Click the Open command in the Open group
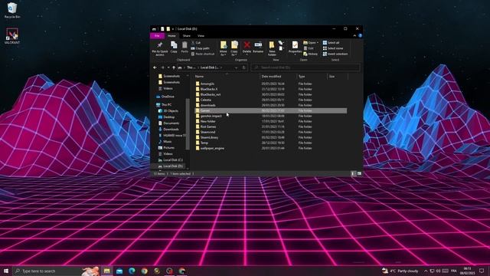This screenshot has width=490, height=276. pyautogui.click(x=310, y=43)
